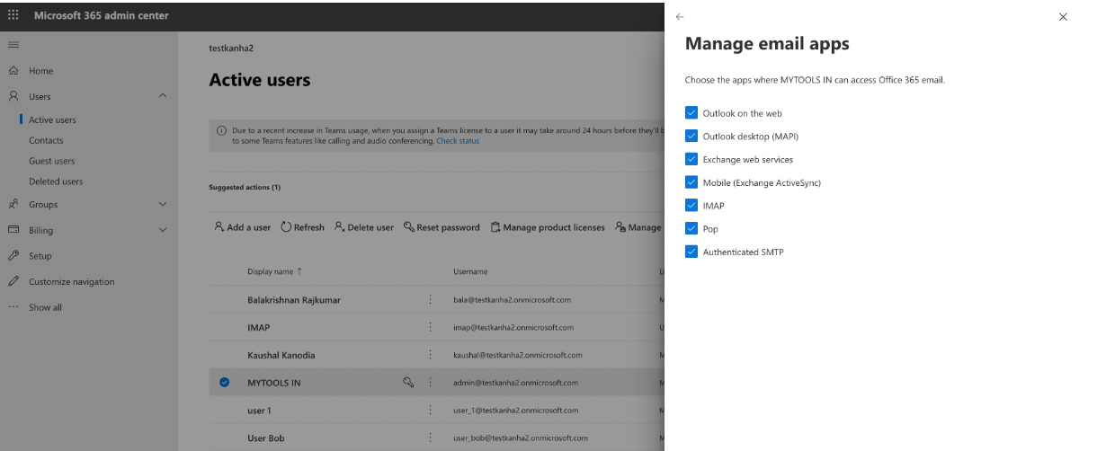Screen dimensions: 1115x451
Task: Click the testkanha2 organization name
Action: [x=231, y=48]
